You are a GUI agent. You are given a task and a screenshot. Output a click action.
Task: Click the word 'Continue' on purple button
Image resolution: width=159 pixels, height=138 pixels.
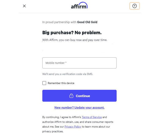point(83,96)
